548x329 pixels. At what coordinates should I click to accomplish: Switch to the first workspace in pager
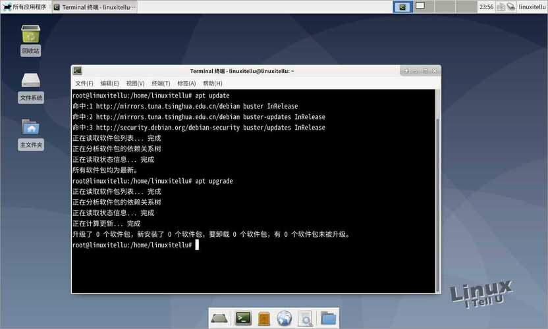point(403,7)
